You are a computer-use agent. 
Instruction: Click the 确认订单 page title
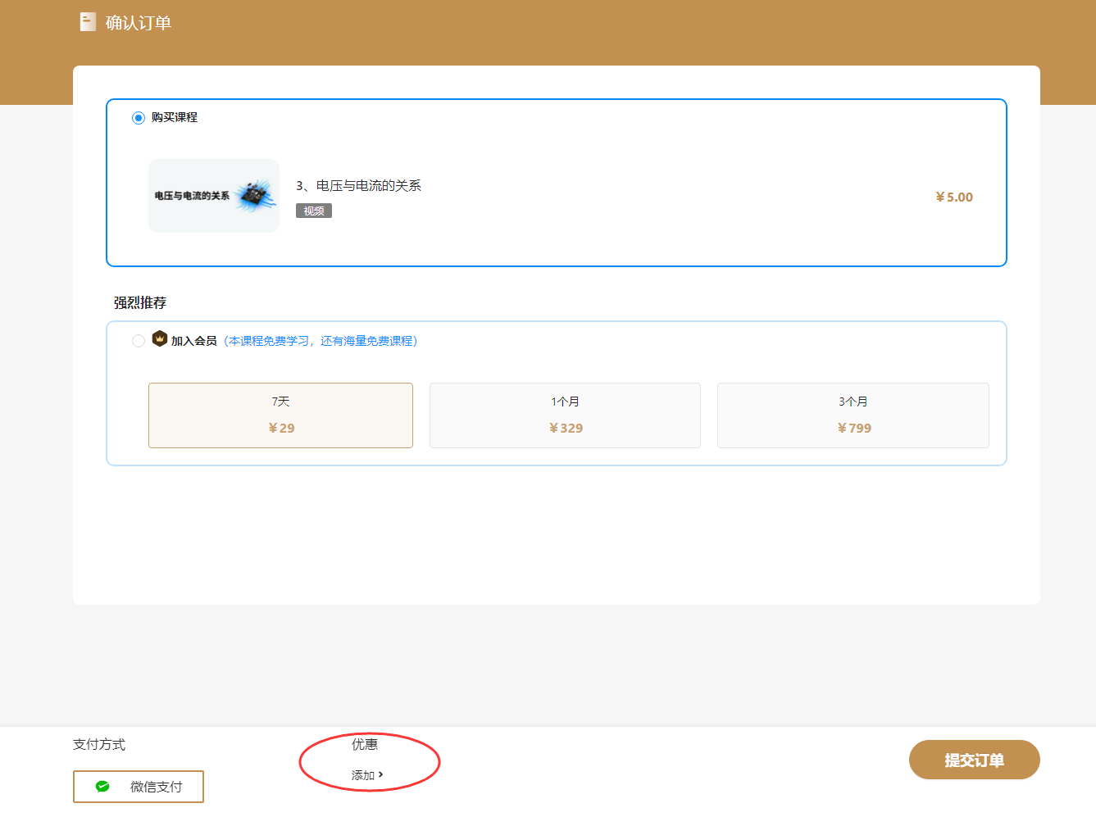tap(139, 23)
